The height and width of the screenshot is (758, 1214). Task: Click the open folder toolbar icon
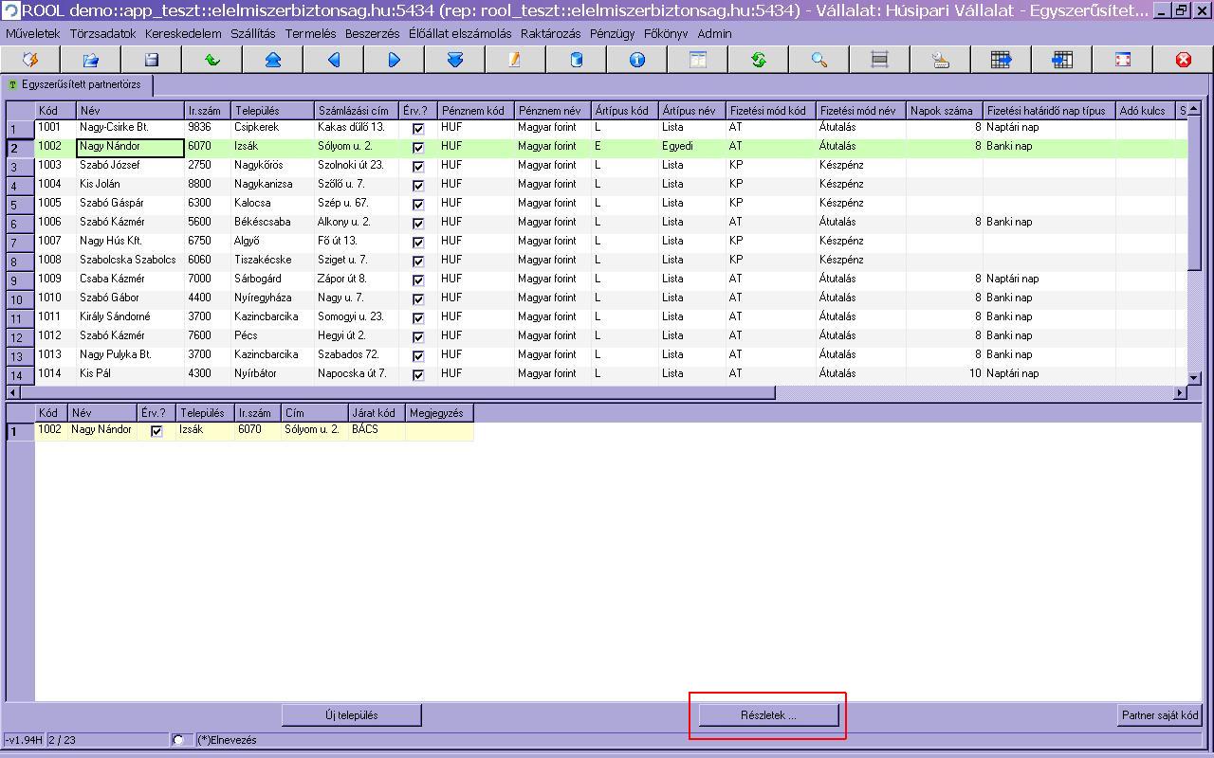(x=91, y=60)
